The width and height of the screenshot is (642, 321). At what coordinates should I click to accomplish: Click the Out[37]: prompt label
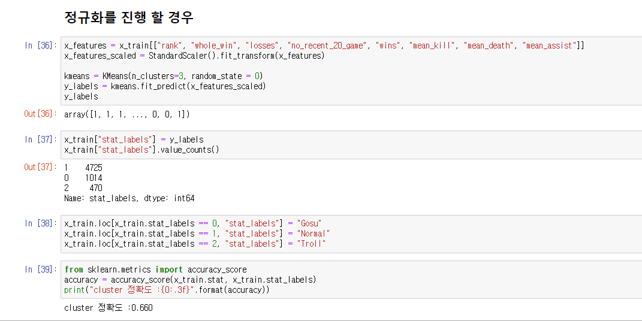point(41,167)
